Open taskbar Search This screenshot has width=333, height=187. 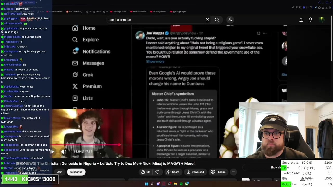(152, 184)
